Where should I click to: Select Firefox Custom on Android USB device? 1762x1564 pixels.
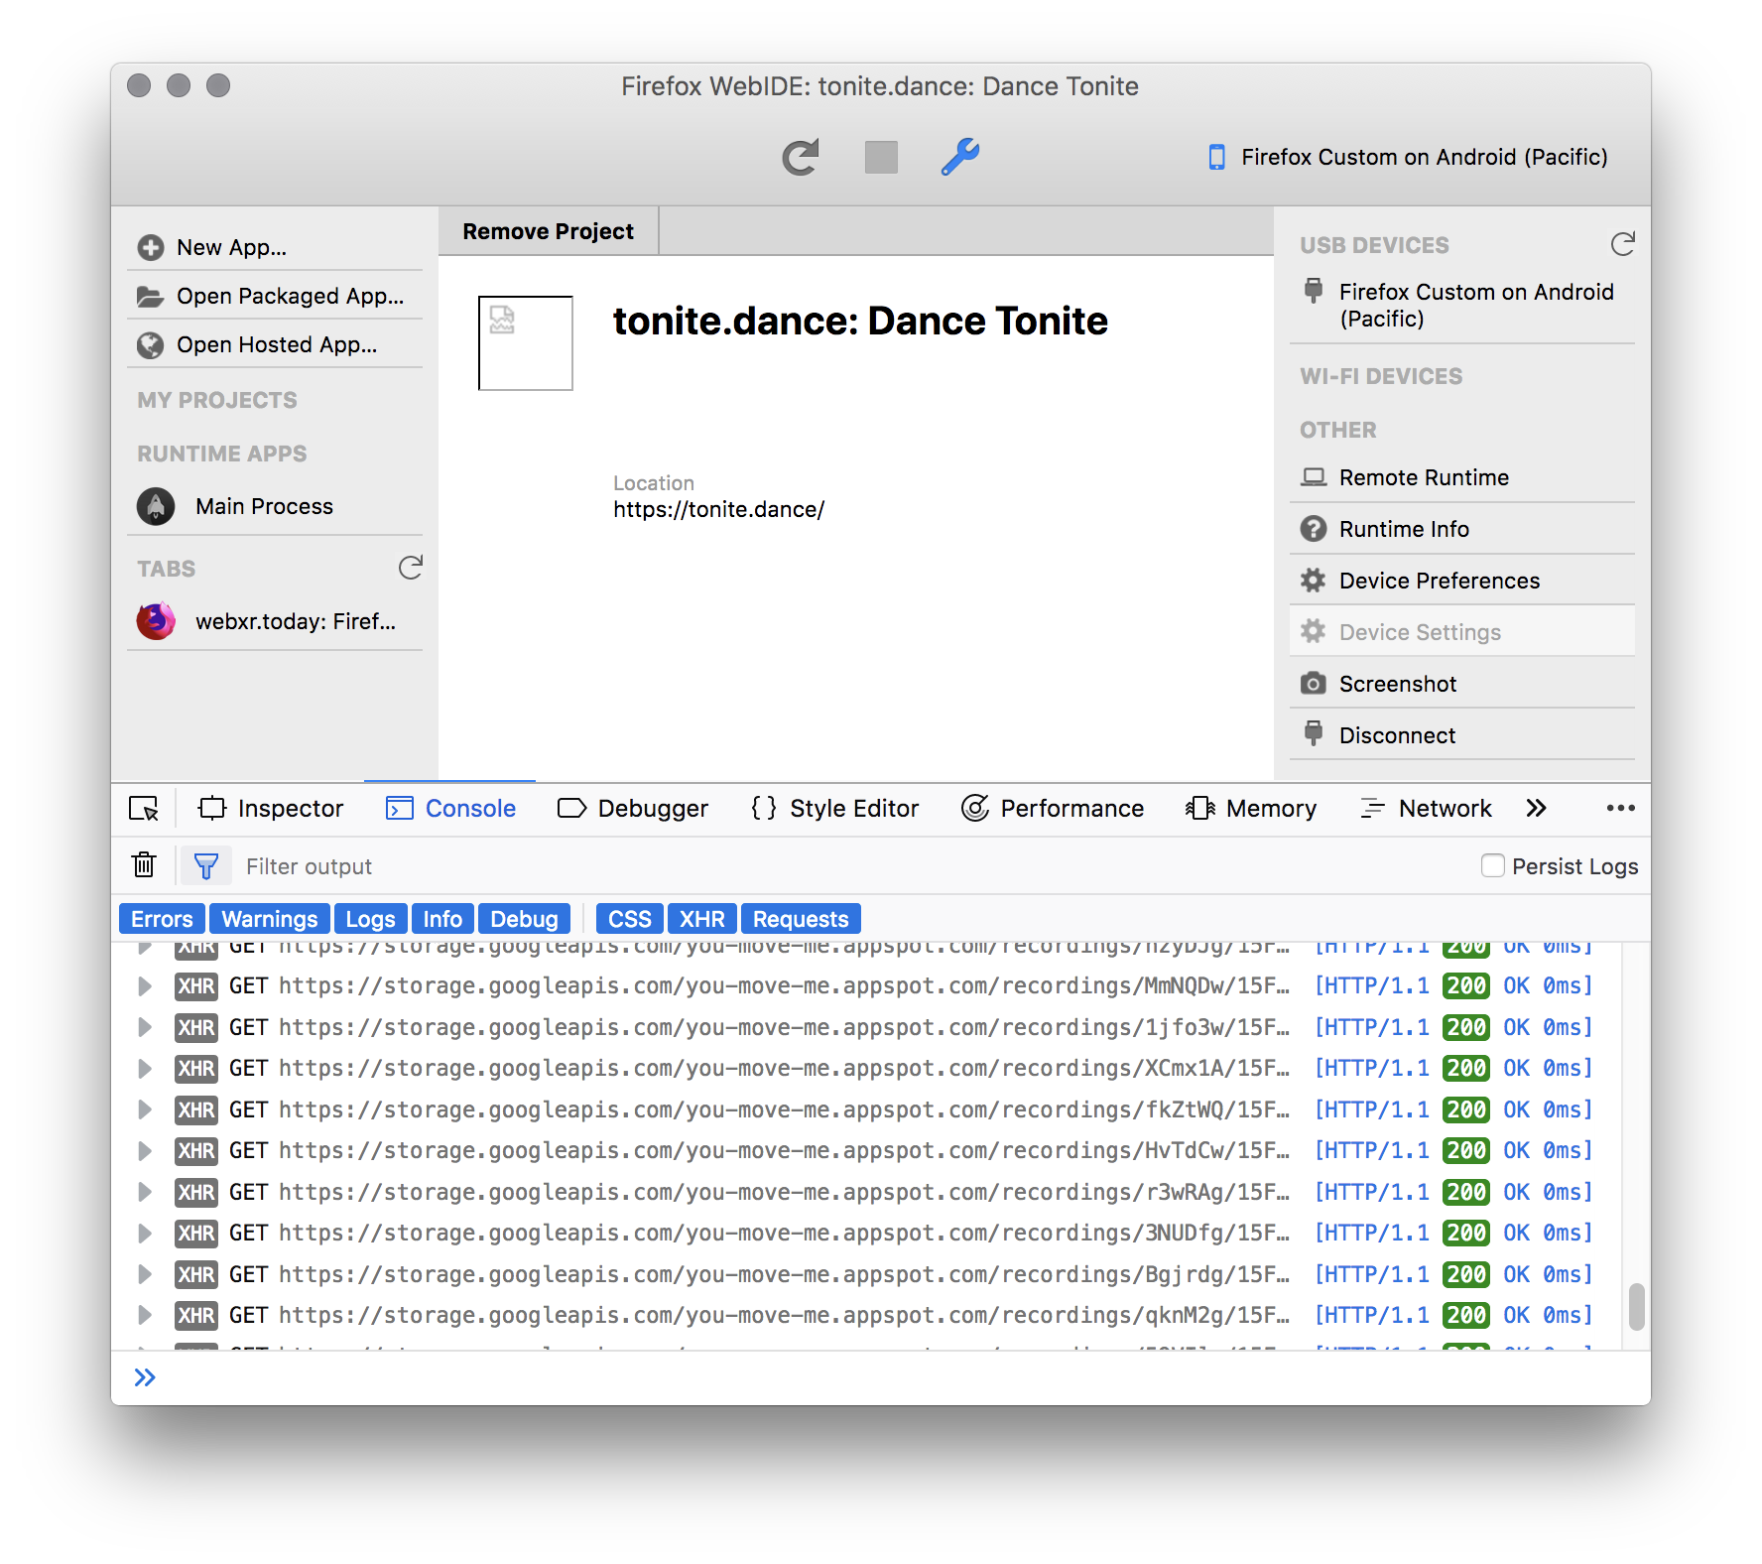point(1462,305)
